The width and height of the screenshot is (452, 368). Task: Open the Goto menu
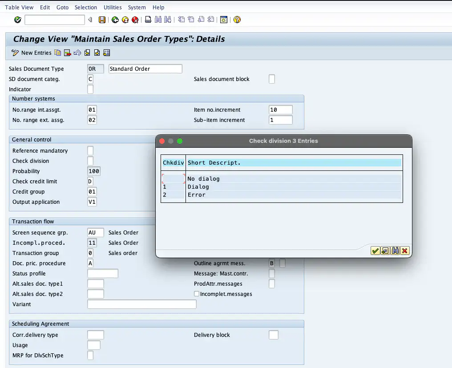click(62, 7)
